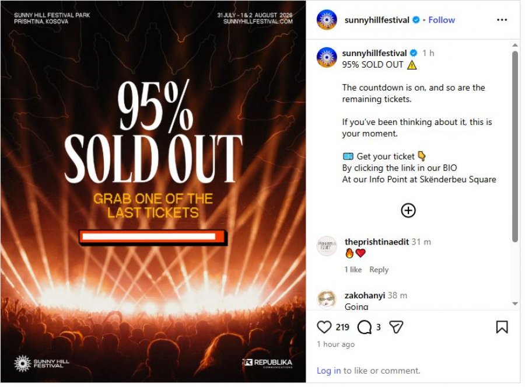View the 1 like on comment
525x387 pixels.
pyautogui.click(x=353, y=270)
